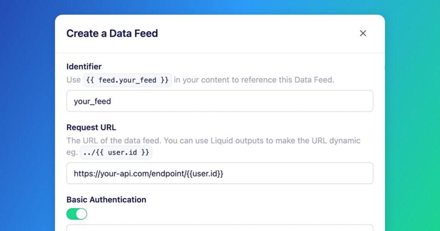Viewport: 440px width, 231px height.
Task: Click into the Request URL field
Action: click(220, 173)
